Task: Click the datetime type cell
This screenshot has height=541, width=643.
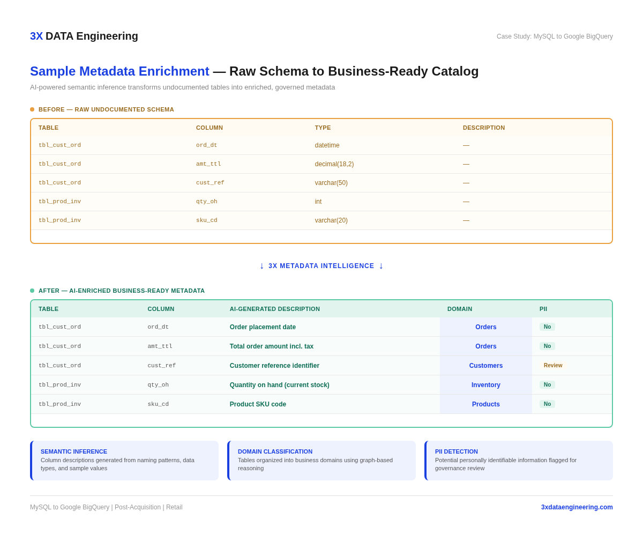Action: tap(327, 145)
